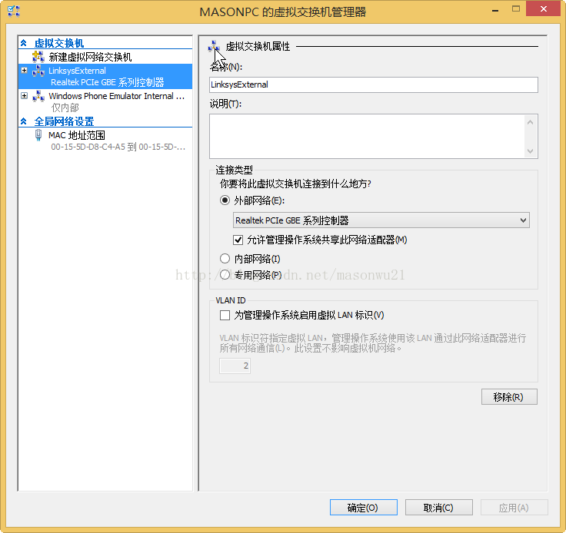This screenshot has width=566, height=533.
Task: Click the 全局网络设置 section header
Action: click(x=65, y=121)
